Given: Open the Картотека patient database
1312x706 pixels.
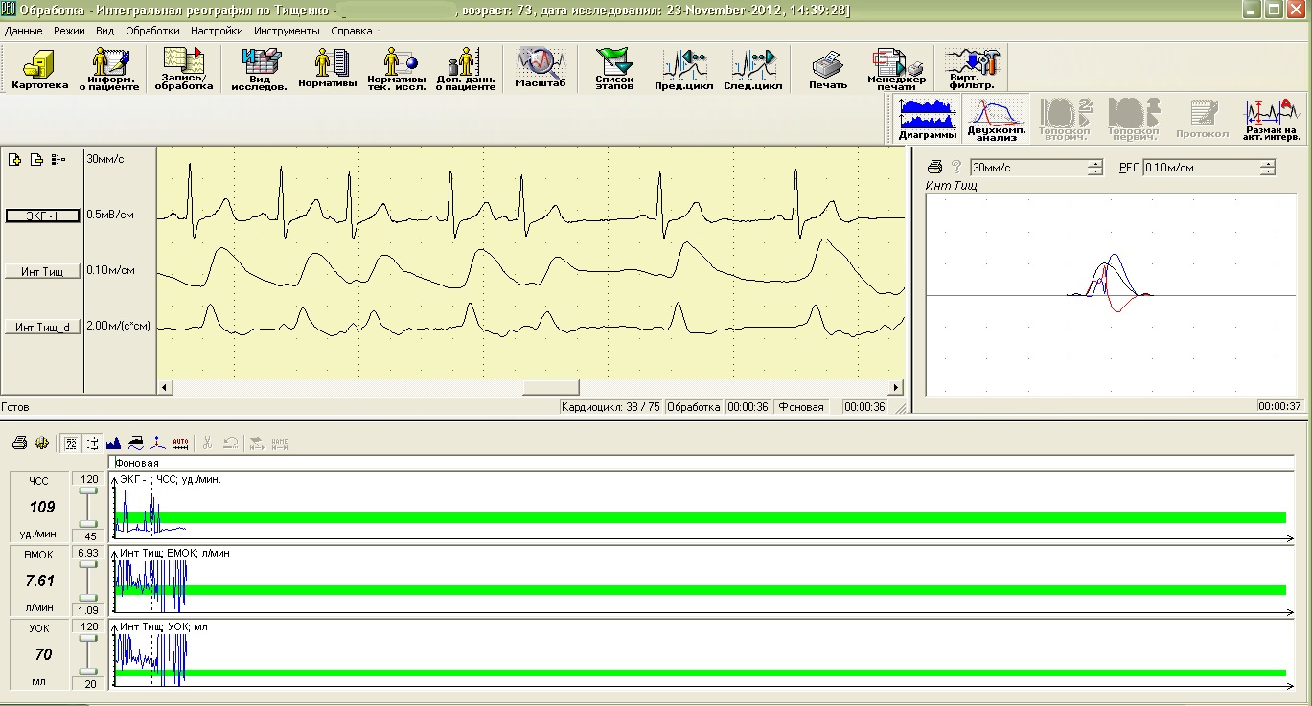Looking at the screenshot, I should click(39, 69).
